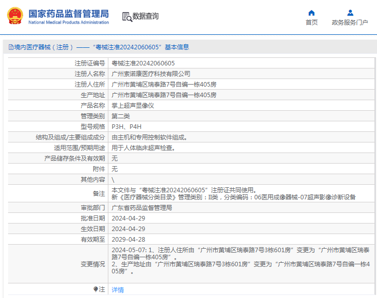Click the 生效日期 value 2024-04-29
This screenshot has height=298, width=377.
129,229
